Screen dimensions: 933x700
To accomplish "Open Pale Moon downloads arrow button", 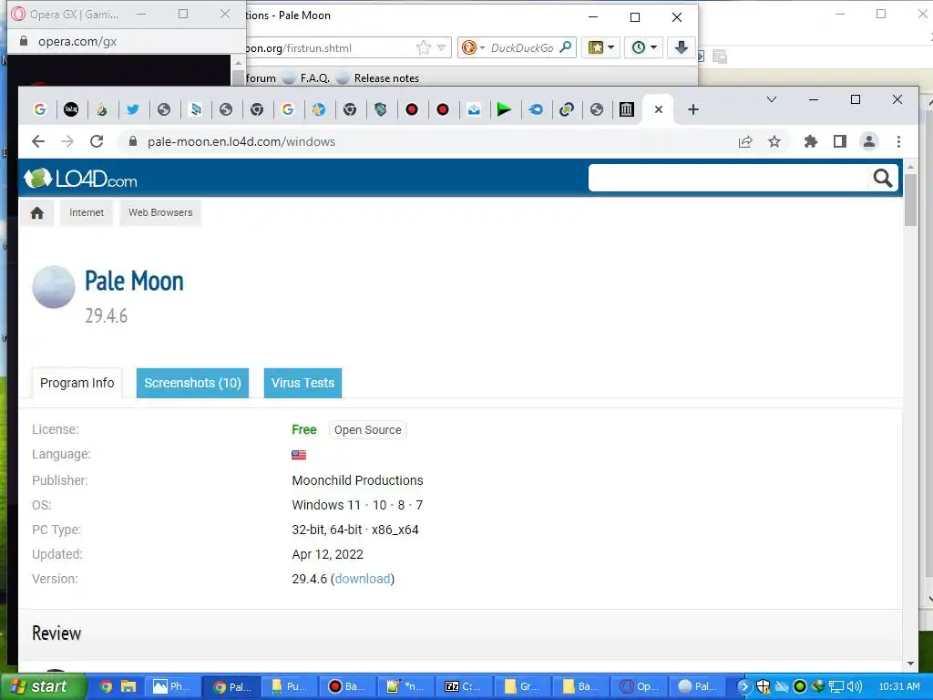I will coord(682,47).
